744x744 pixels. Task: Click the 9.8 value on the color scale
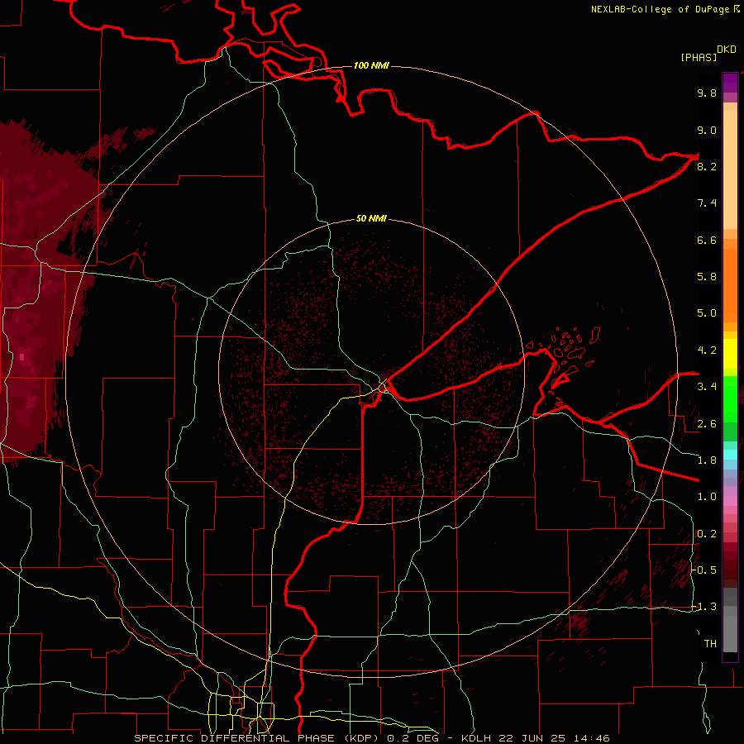(x=707, y=93)
